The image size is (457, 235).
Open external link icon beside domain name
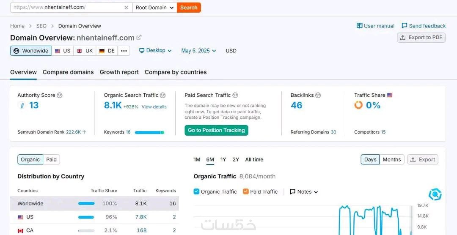pos(139,38)
